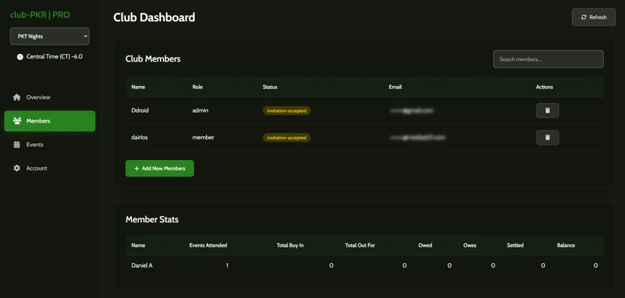This screenshot has height=298, width=625.
Task: Click the Events Attended column header
Action: pyautogui.click(x=208, y=245)
